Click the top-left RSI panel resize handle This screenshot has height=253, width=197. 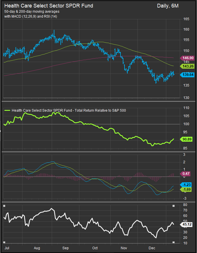coord(4,206)
